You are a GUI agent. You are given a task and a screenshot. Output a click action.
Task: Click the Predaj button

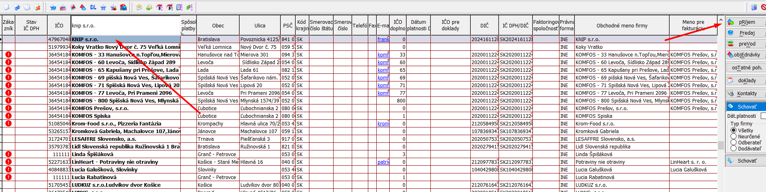[x=746, y=33]
